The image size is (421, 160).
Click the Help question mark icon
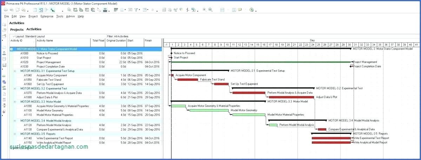pos(252,10)
